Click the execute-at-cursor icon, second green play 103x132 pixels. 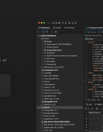point(89,32)
